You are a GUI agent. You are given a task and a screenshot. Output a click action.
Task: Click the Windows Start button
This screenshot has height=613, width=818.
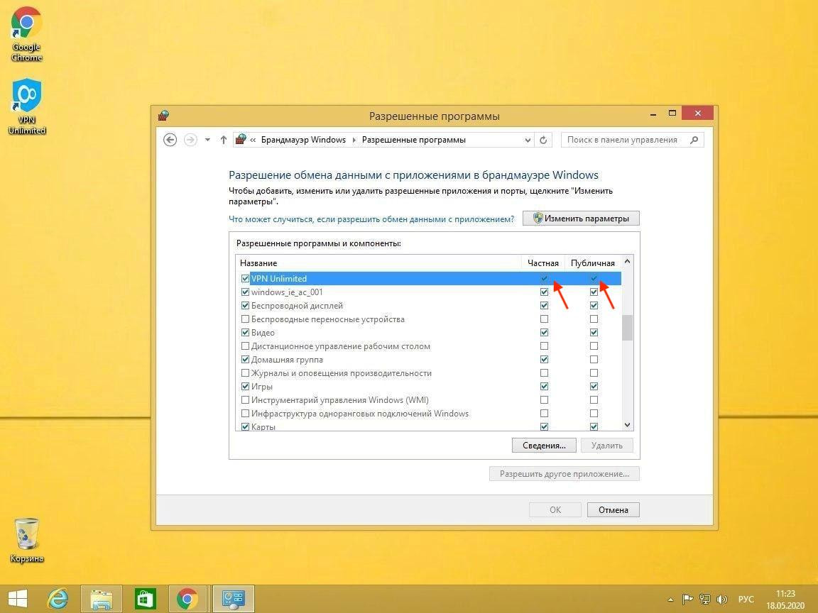coord(18,599)
